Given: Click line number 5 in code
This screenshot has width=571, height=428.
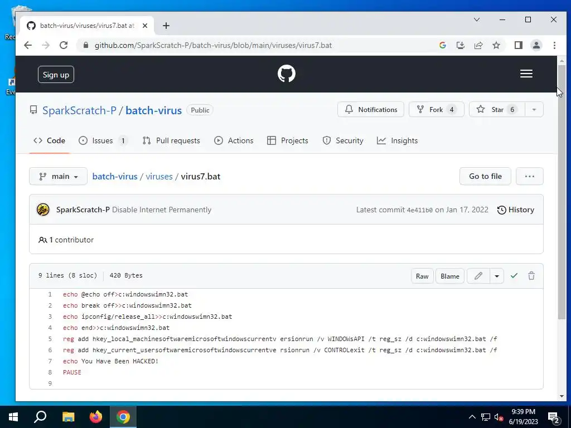Looking at the screenshot, I should tap(50, 339).
